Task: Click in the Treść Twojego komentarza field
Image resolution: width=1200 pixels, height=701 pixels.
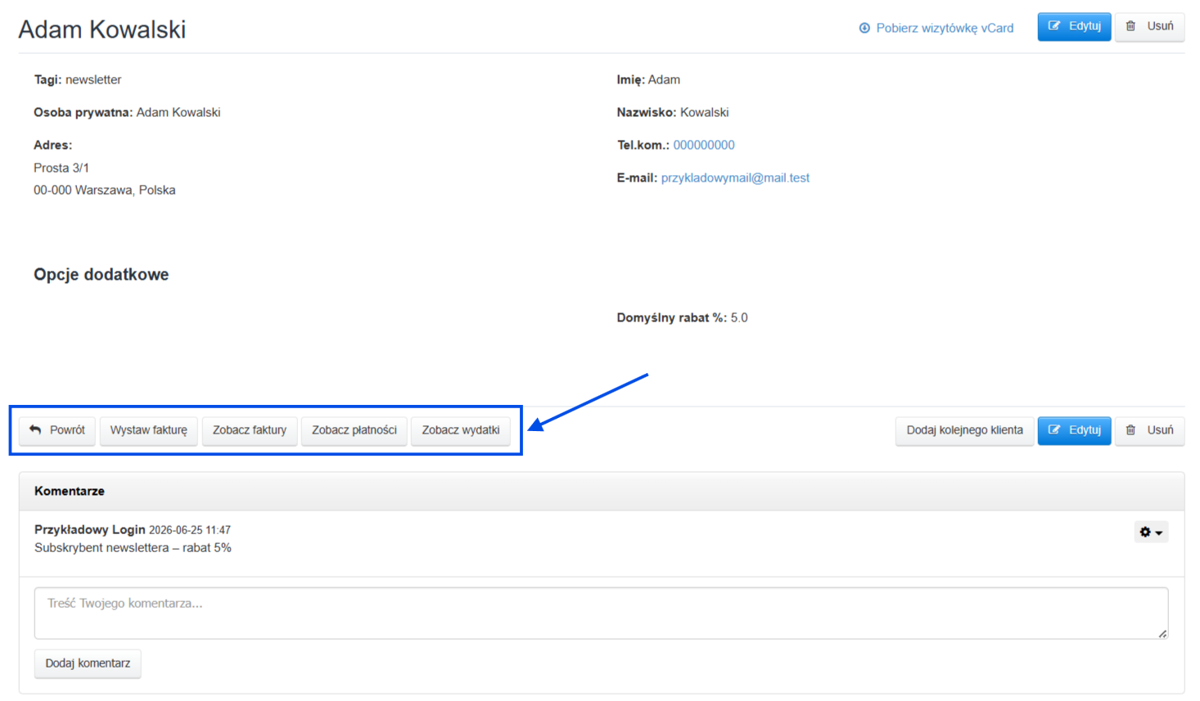Action: pyautogui.click(x=601, y=613)
